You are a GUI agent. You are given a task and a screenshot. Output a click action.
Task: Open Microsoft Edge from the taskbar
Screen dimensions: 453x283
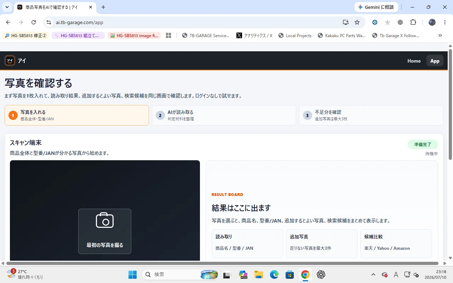tap(274, 275)
